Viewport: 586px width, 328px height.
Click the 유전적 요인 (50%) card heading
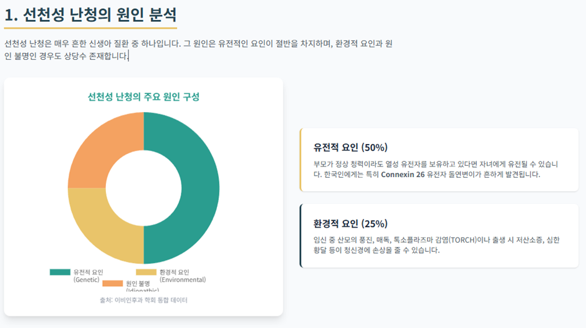point(350,147)
